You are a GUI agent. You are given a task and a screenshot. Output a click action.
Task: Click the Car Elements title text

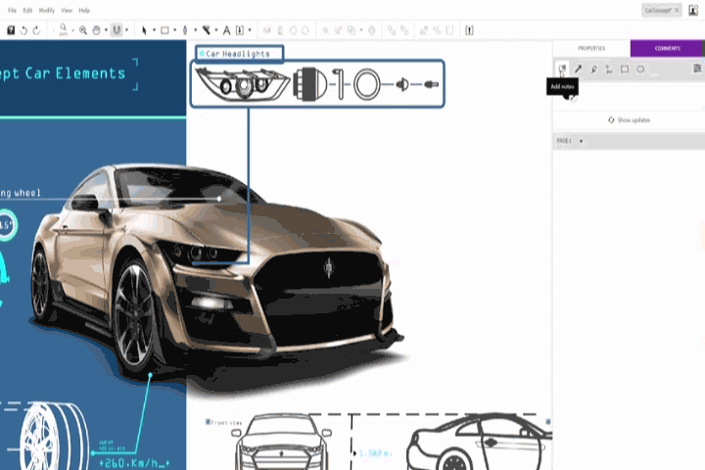[63, 73]
